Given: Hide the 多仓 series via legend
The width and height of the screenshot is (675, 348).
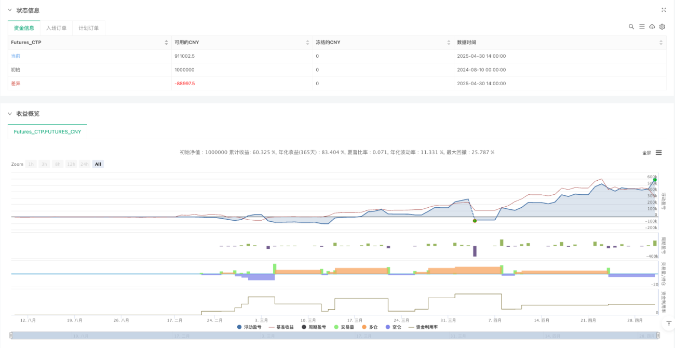Looking at the screenshot, I should (x=370, y=327).
